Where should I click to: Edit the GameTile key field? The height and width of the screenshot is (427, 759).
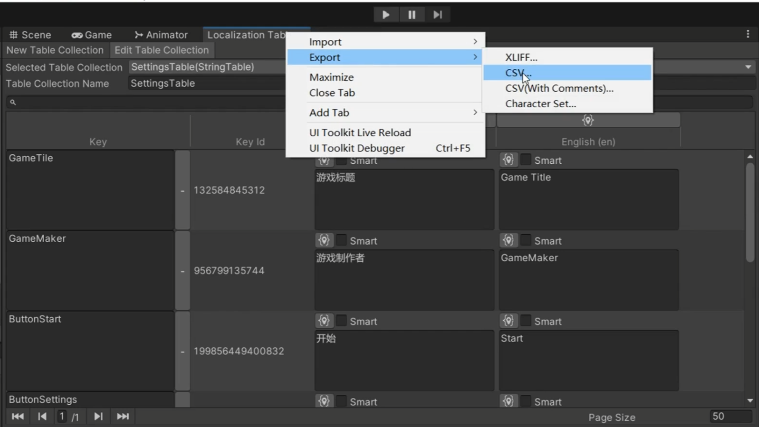click(90, 190)
